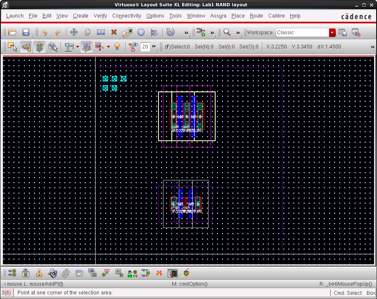This screenshot has height=299, width=377.
Task: Click the stacked windows icon in bottom toolbar
Action: (92, 273)
